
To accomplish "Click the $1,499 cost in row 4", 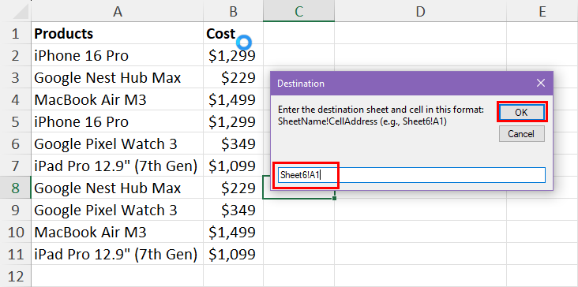I will [233, 99].
